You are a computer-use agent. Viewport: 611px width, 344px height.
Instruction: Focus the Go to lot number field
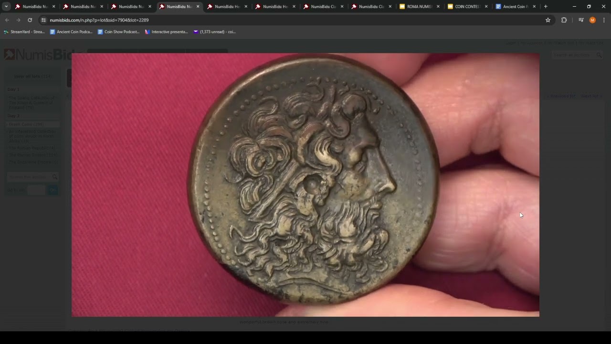36,190
